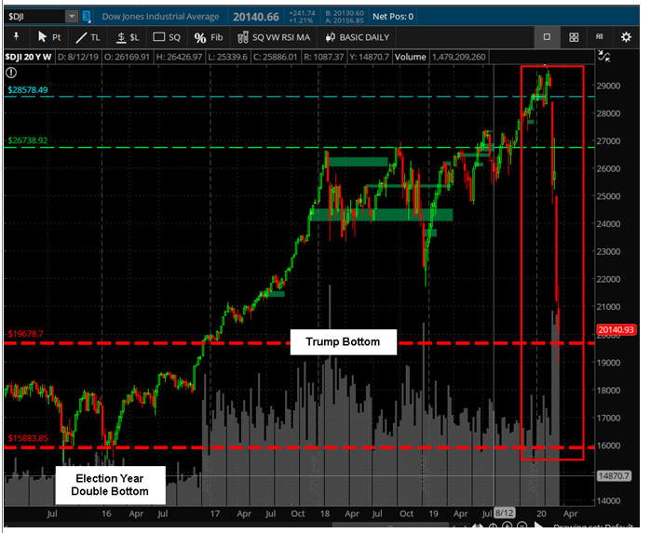Image resolution: width=650 pixels, height=533 pixels.
Task: Click the $DJI 20 Y W timeframe label
Action: pyautogui.click(x=28, y=57)
